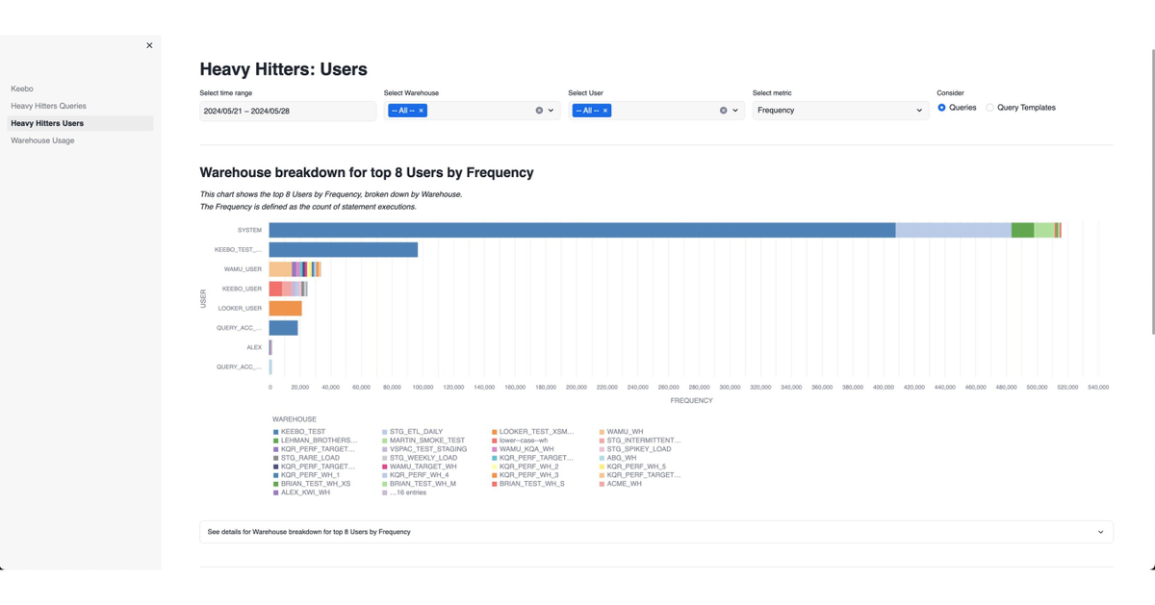This screenshot has height=605, width=1155.
Task: Click the KEEBO_TEST legend swatch
Action: pyautogui.click(x=276, y=432)
